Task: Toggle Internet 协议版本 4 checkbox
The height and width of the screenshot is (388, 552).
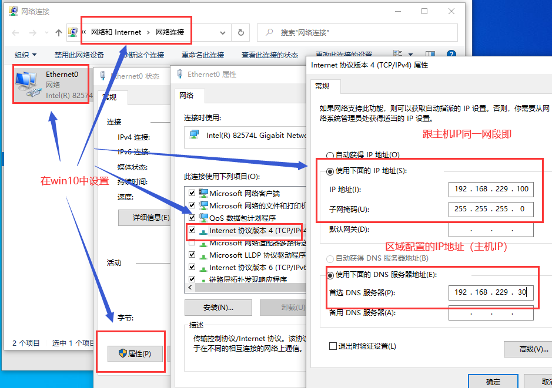Action: 192,230
